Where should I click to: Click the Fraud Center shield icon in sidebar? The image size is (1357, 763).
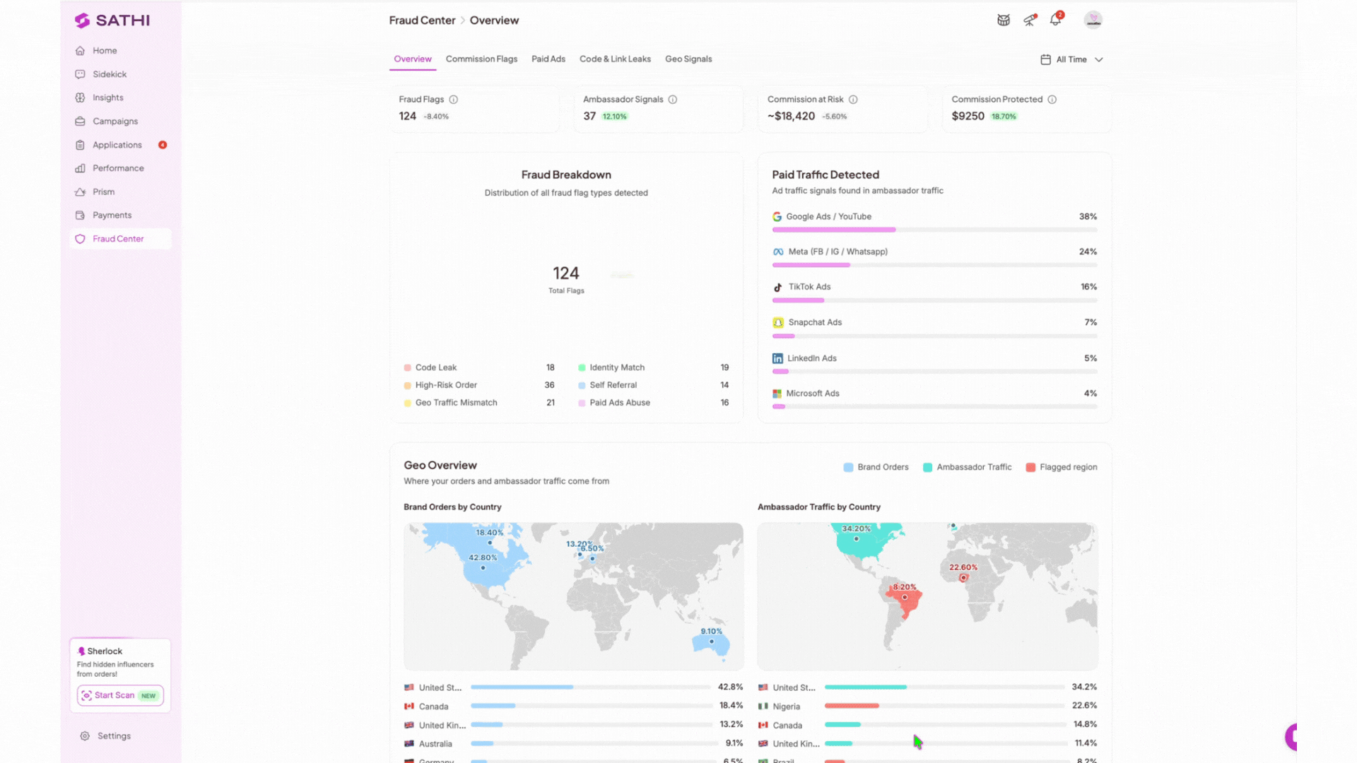point(80,239)
